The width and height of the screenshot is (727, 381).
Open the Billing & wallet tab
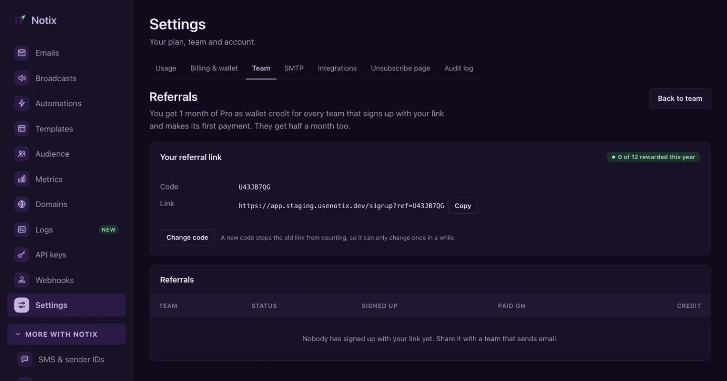point(214,68)
